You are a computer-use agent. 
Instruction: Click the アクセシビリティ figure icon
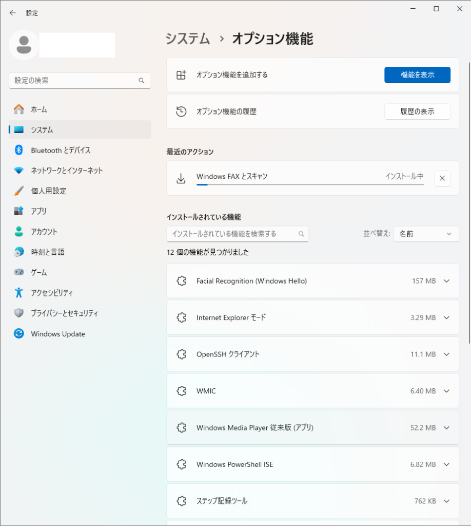click(19, 292)
